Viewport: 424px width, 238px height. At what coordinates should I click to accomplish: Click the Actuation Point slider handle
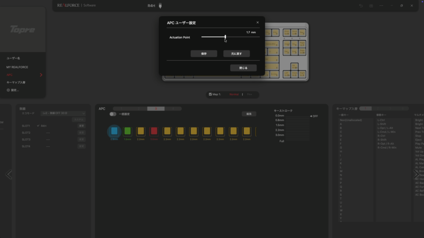click(225, 37)
